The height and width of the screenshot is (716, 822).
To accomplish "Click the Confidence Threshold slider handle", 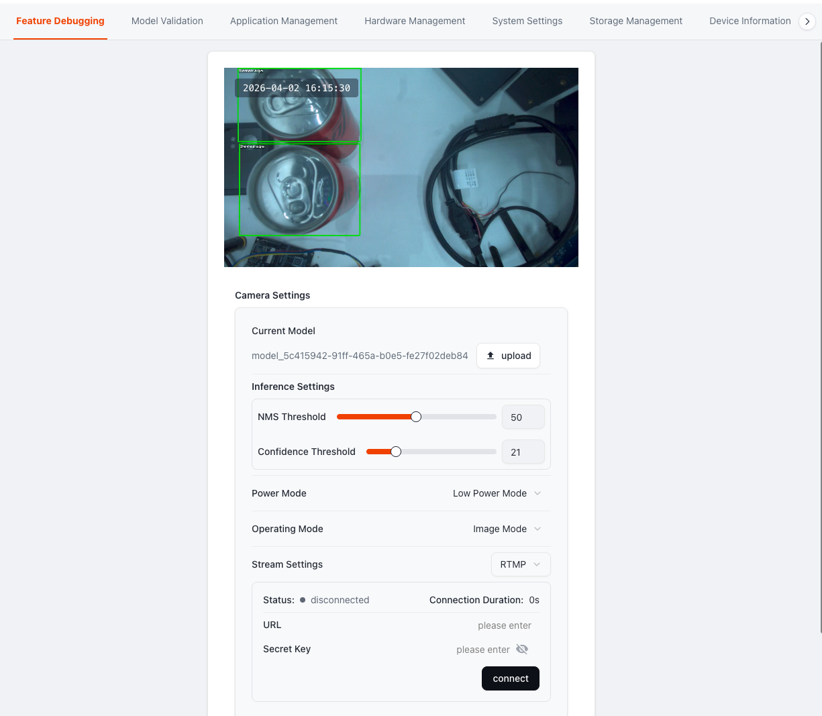I will (x=396, y=452).
